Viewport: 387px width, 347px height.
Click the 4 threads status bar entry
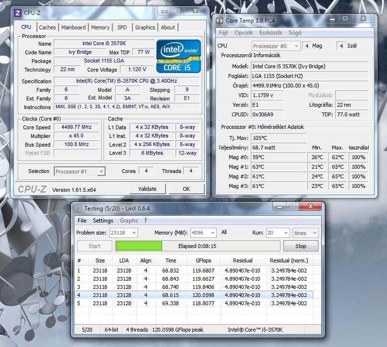137,330
